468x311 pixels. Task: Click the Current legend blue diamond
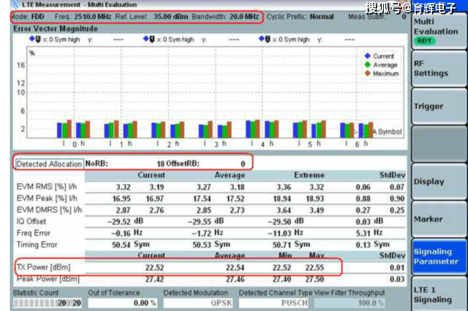(367, 55)
